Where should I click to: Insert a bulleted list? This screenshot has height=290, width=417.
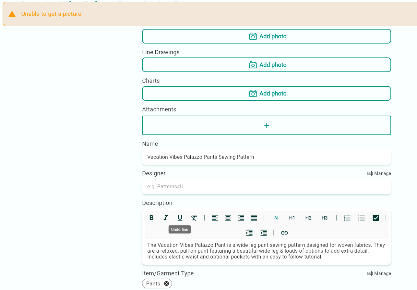click(x=362, y=218)
